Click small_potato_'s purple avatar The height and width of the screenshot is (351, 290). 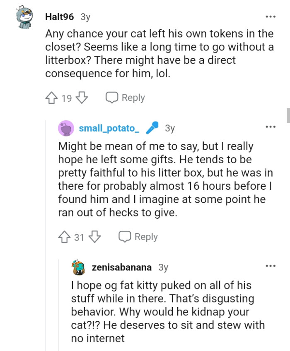tap(66, 128)
